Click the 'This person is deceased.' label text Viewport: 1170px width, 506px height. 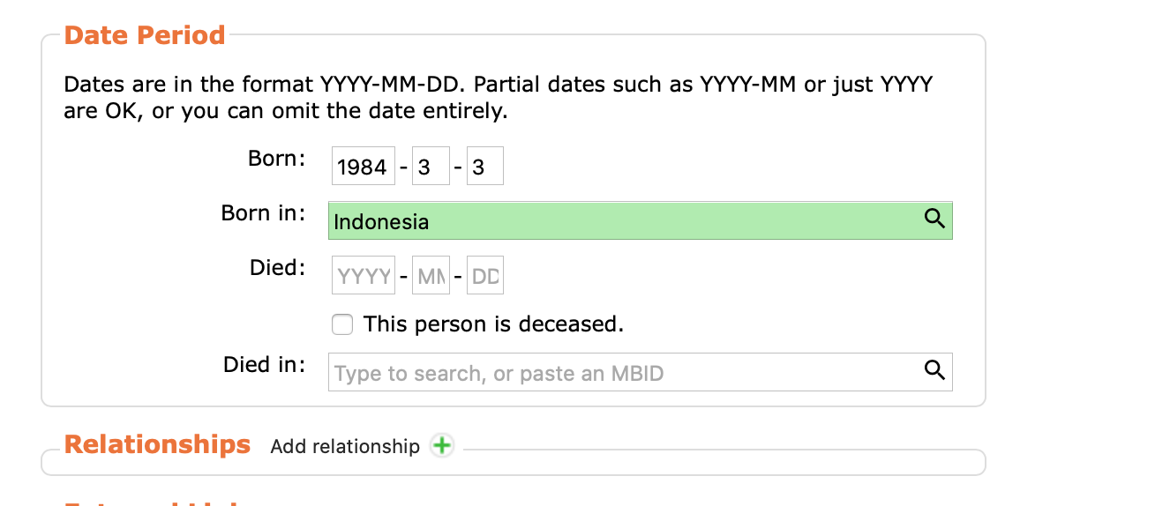[493, 324]
